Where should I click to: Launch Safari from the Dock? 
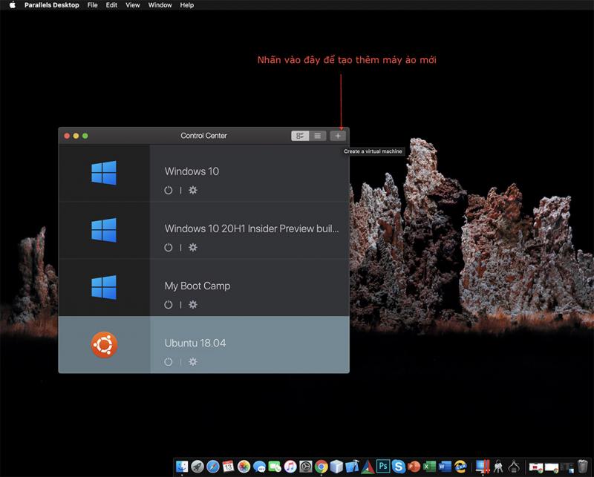[x=213, y=467]
